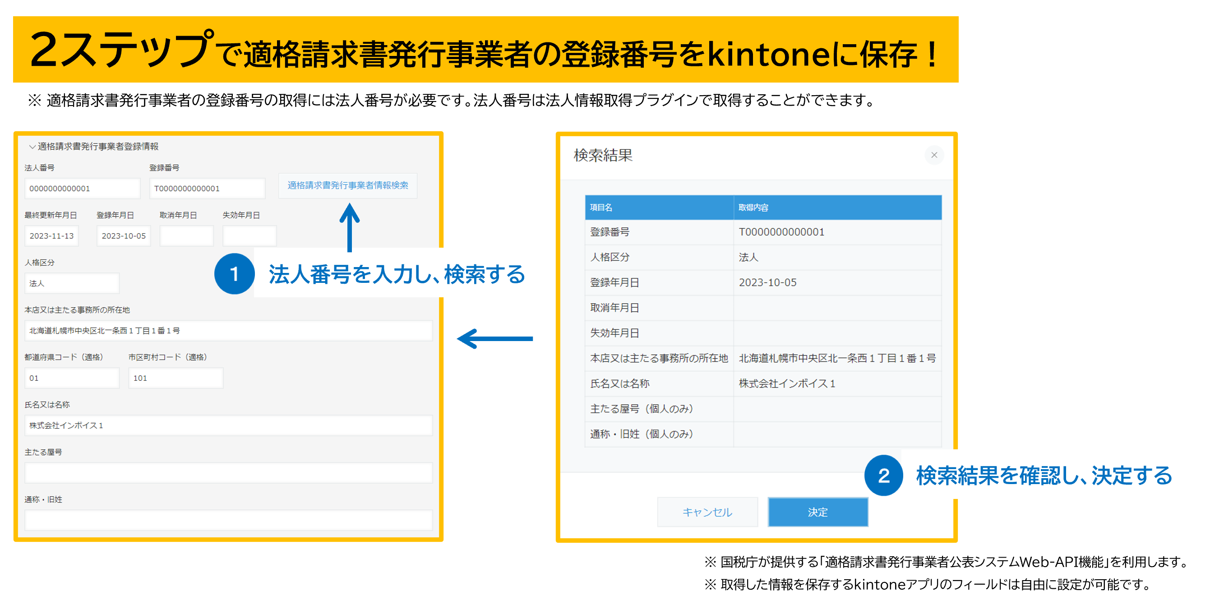This screenshot has height=600, width=1210.
Task: Click the 取消年月日 row label in results
Action: (x=614, y=308)
